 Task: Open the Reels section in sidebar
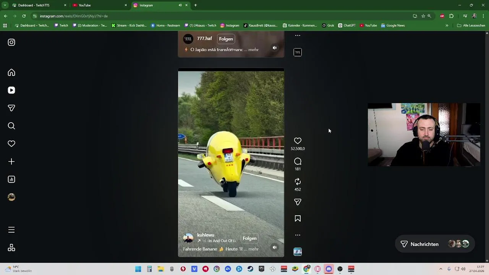coord(11,90)
